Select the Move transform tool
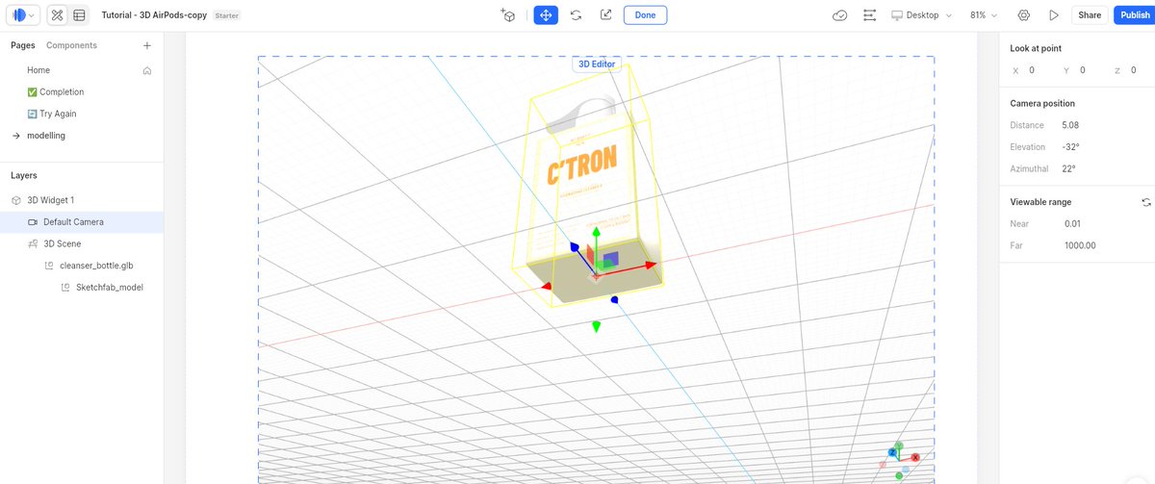The image size is (1155, 484). coord(546,15)
